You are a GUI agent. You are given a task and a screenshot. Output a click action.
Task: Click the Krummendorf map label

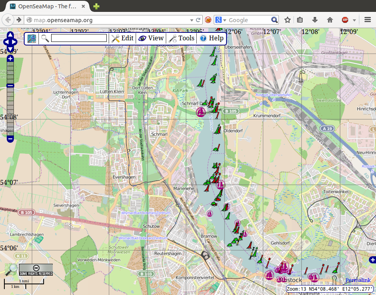point(267,116)
